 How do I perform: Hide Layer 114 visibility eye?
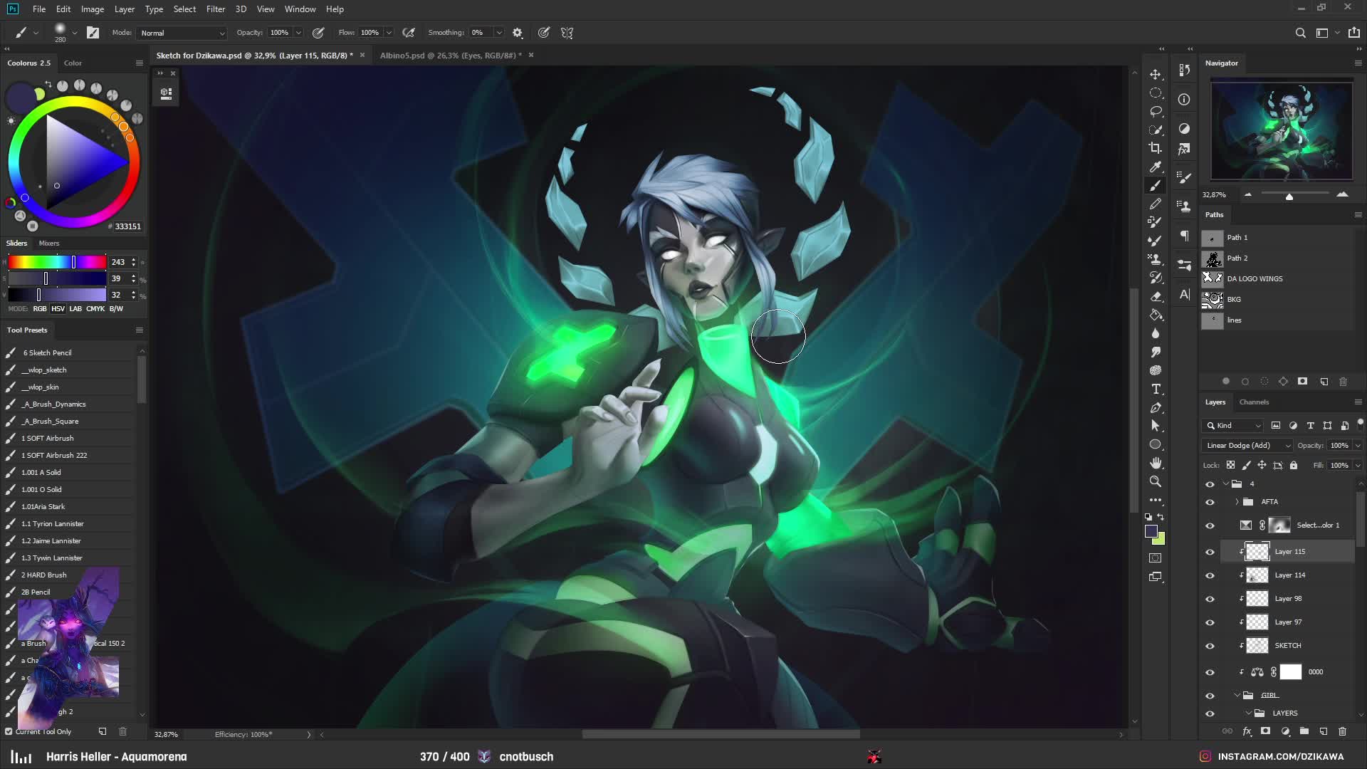click(1210, 575)
